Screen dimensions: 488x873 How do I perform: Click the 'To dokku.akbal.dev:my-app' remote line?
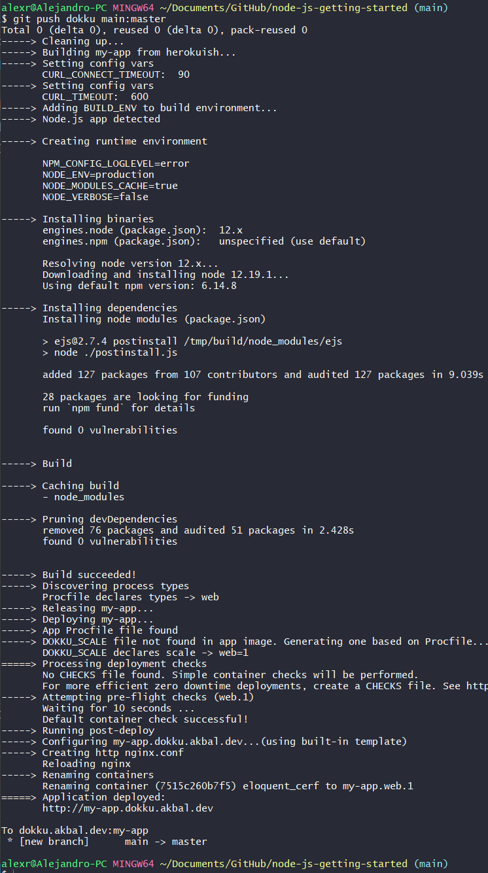click(x=75, y=830)
